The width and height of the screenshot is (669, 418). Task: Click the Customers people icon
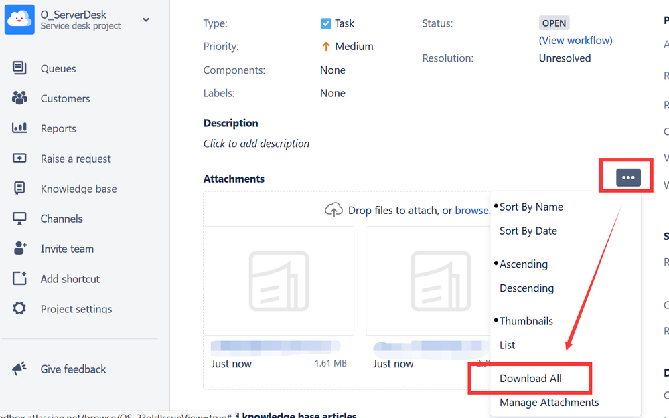19,98
